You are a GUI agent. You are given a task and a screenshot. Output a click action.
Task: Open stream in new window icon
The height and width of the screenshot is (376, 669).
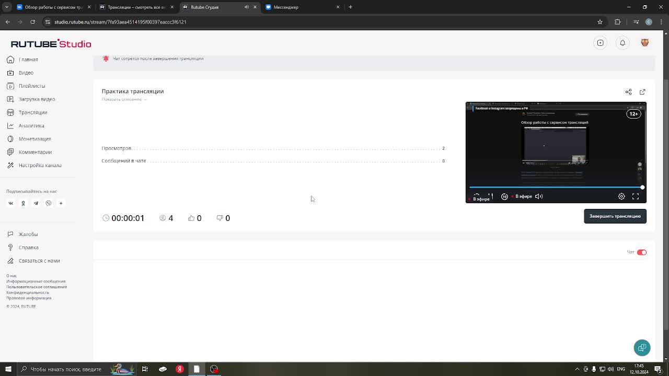[642, 92]
